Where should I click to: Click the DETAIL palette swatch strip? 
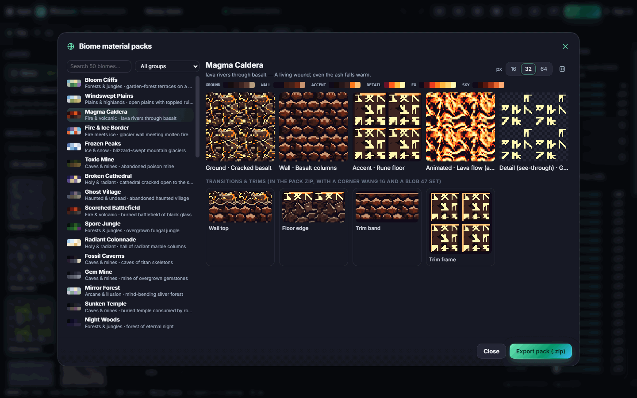pyautogui.click(x=395, y=85)
